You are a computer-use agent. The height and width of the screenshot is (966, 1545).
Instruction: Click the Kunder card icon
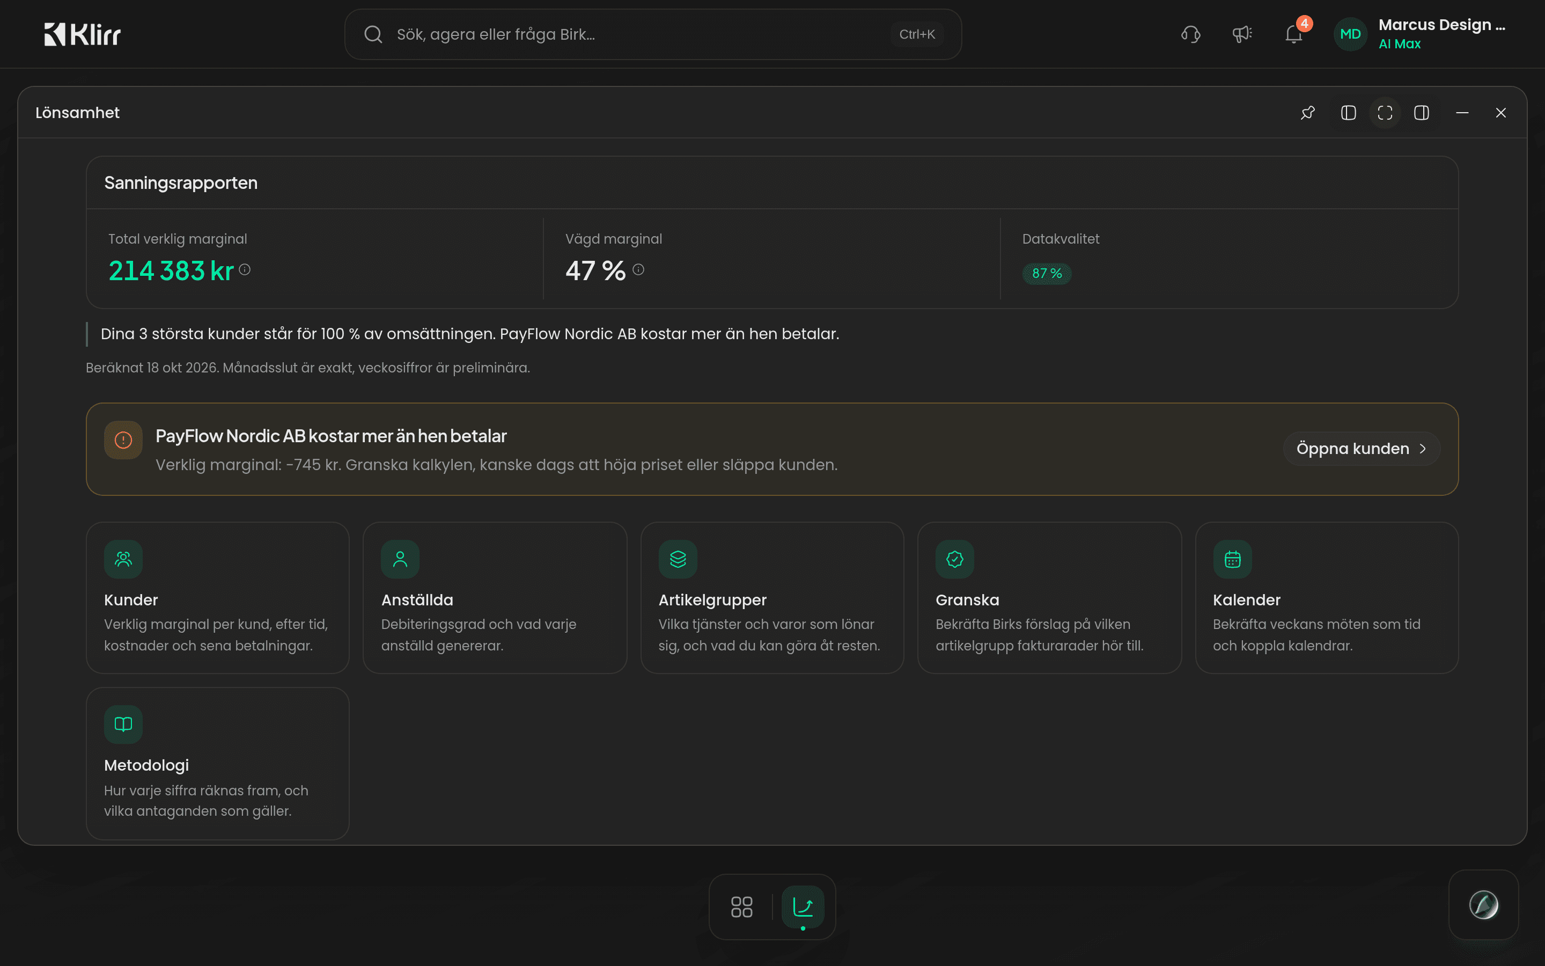[123, 560]
